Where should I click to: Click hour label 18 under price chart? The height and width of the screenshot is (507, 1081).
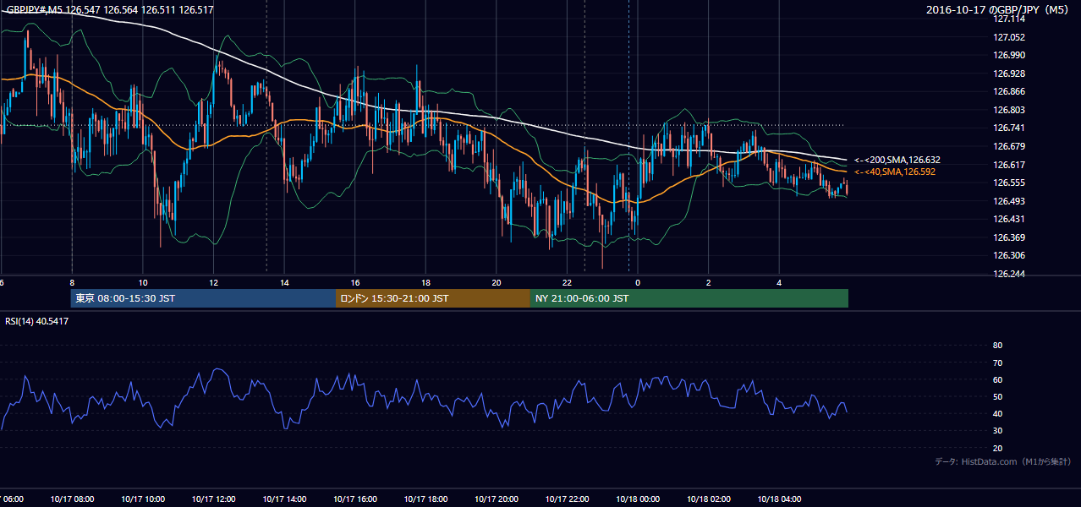pyautogui.click(x=426, y=282)
